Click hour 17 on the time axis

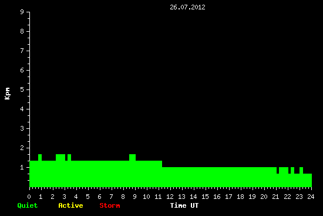click(228, 197)
